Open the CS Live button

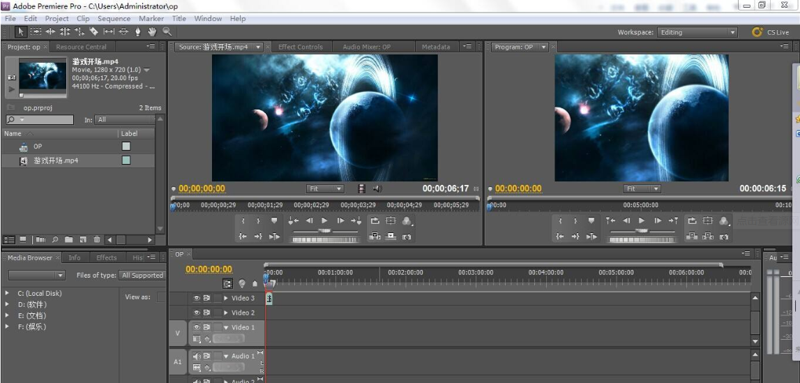[x=771, y=32]
